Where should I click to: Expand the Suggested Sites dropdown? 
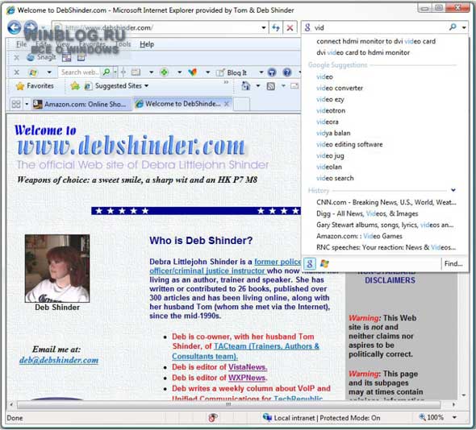point(147,86)
